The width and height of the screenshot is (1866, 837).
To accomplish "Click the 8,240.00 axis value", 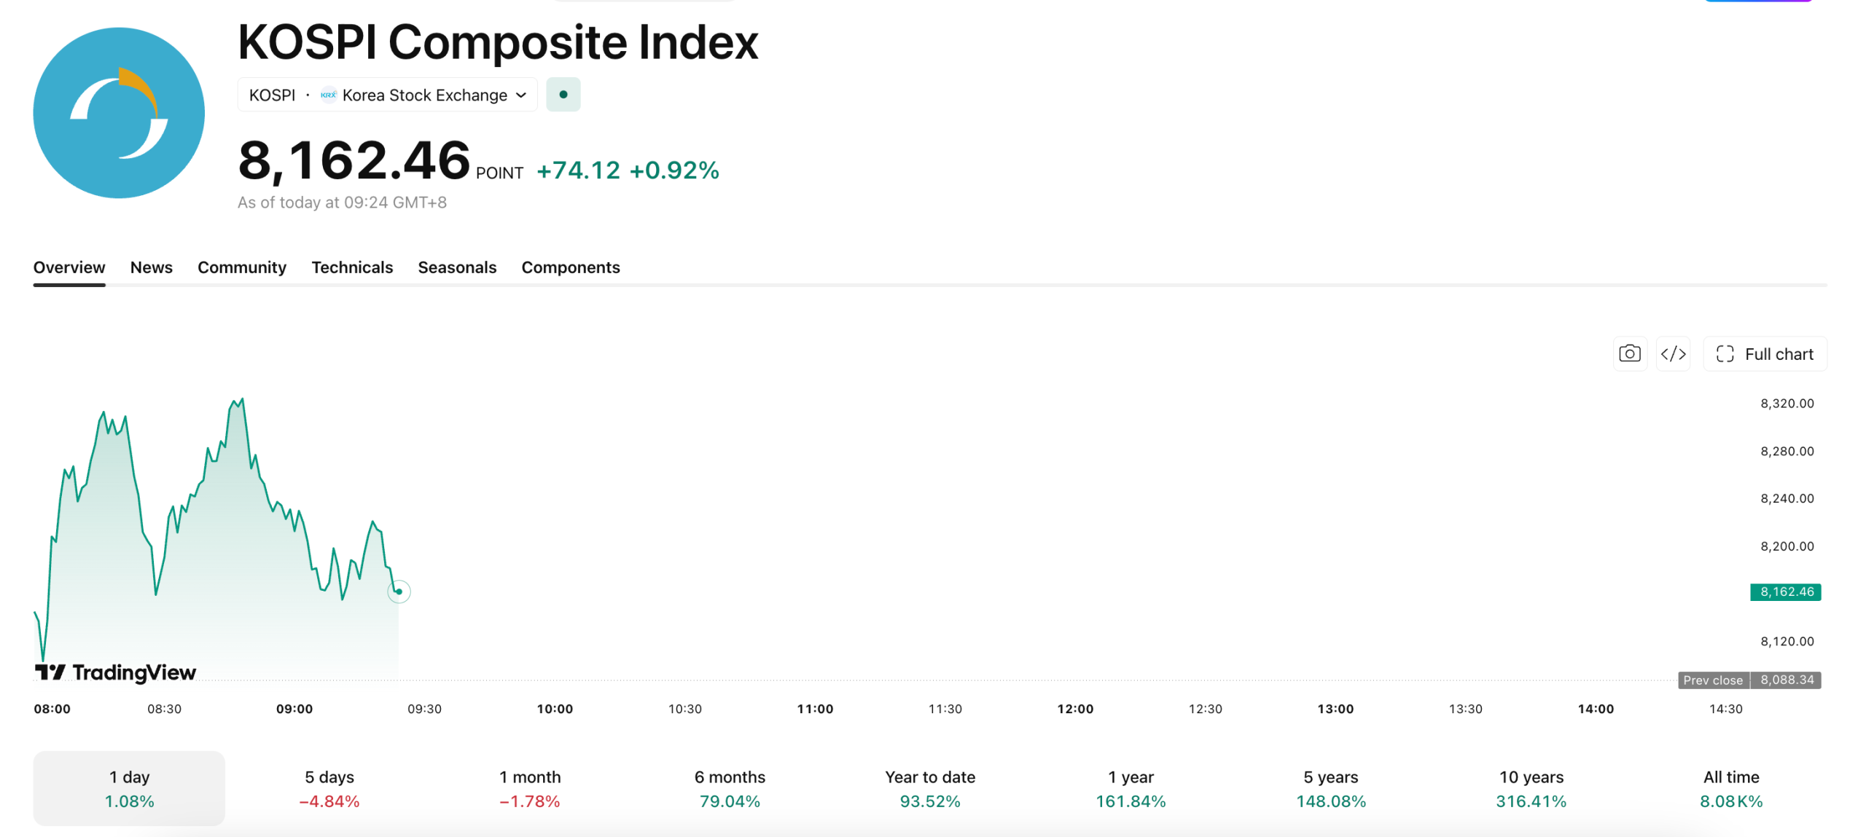I will pyautogui.click(x=1787, y=498).
